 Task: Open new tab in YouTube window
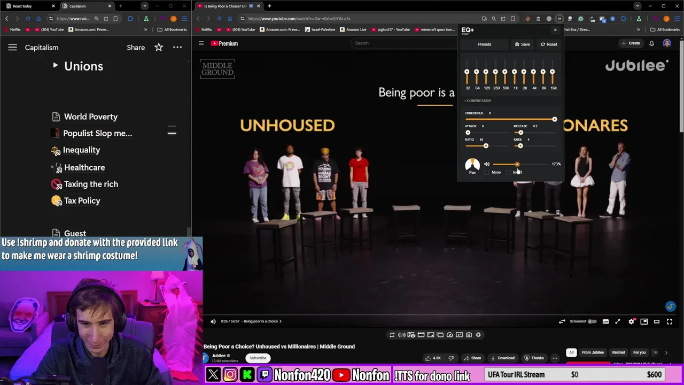pos(269,6)
